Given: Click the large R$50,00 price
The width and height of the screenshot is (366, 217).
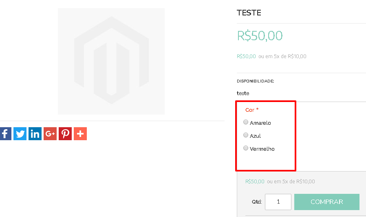Looking at the screenshot, I should [260, 36].
